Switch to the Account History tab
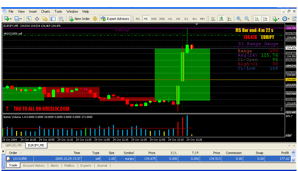The height and width of the screenshot is (171, 298). [34, 166]
